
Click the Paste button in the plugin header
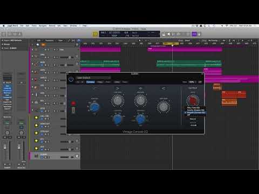tap(108, 82)
